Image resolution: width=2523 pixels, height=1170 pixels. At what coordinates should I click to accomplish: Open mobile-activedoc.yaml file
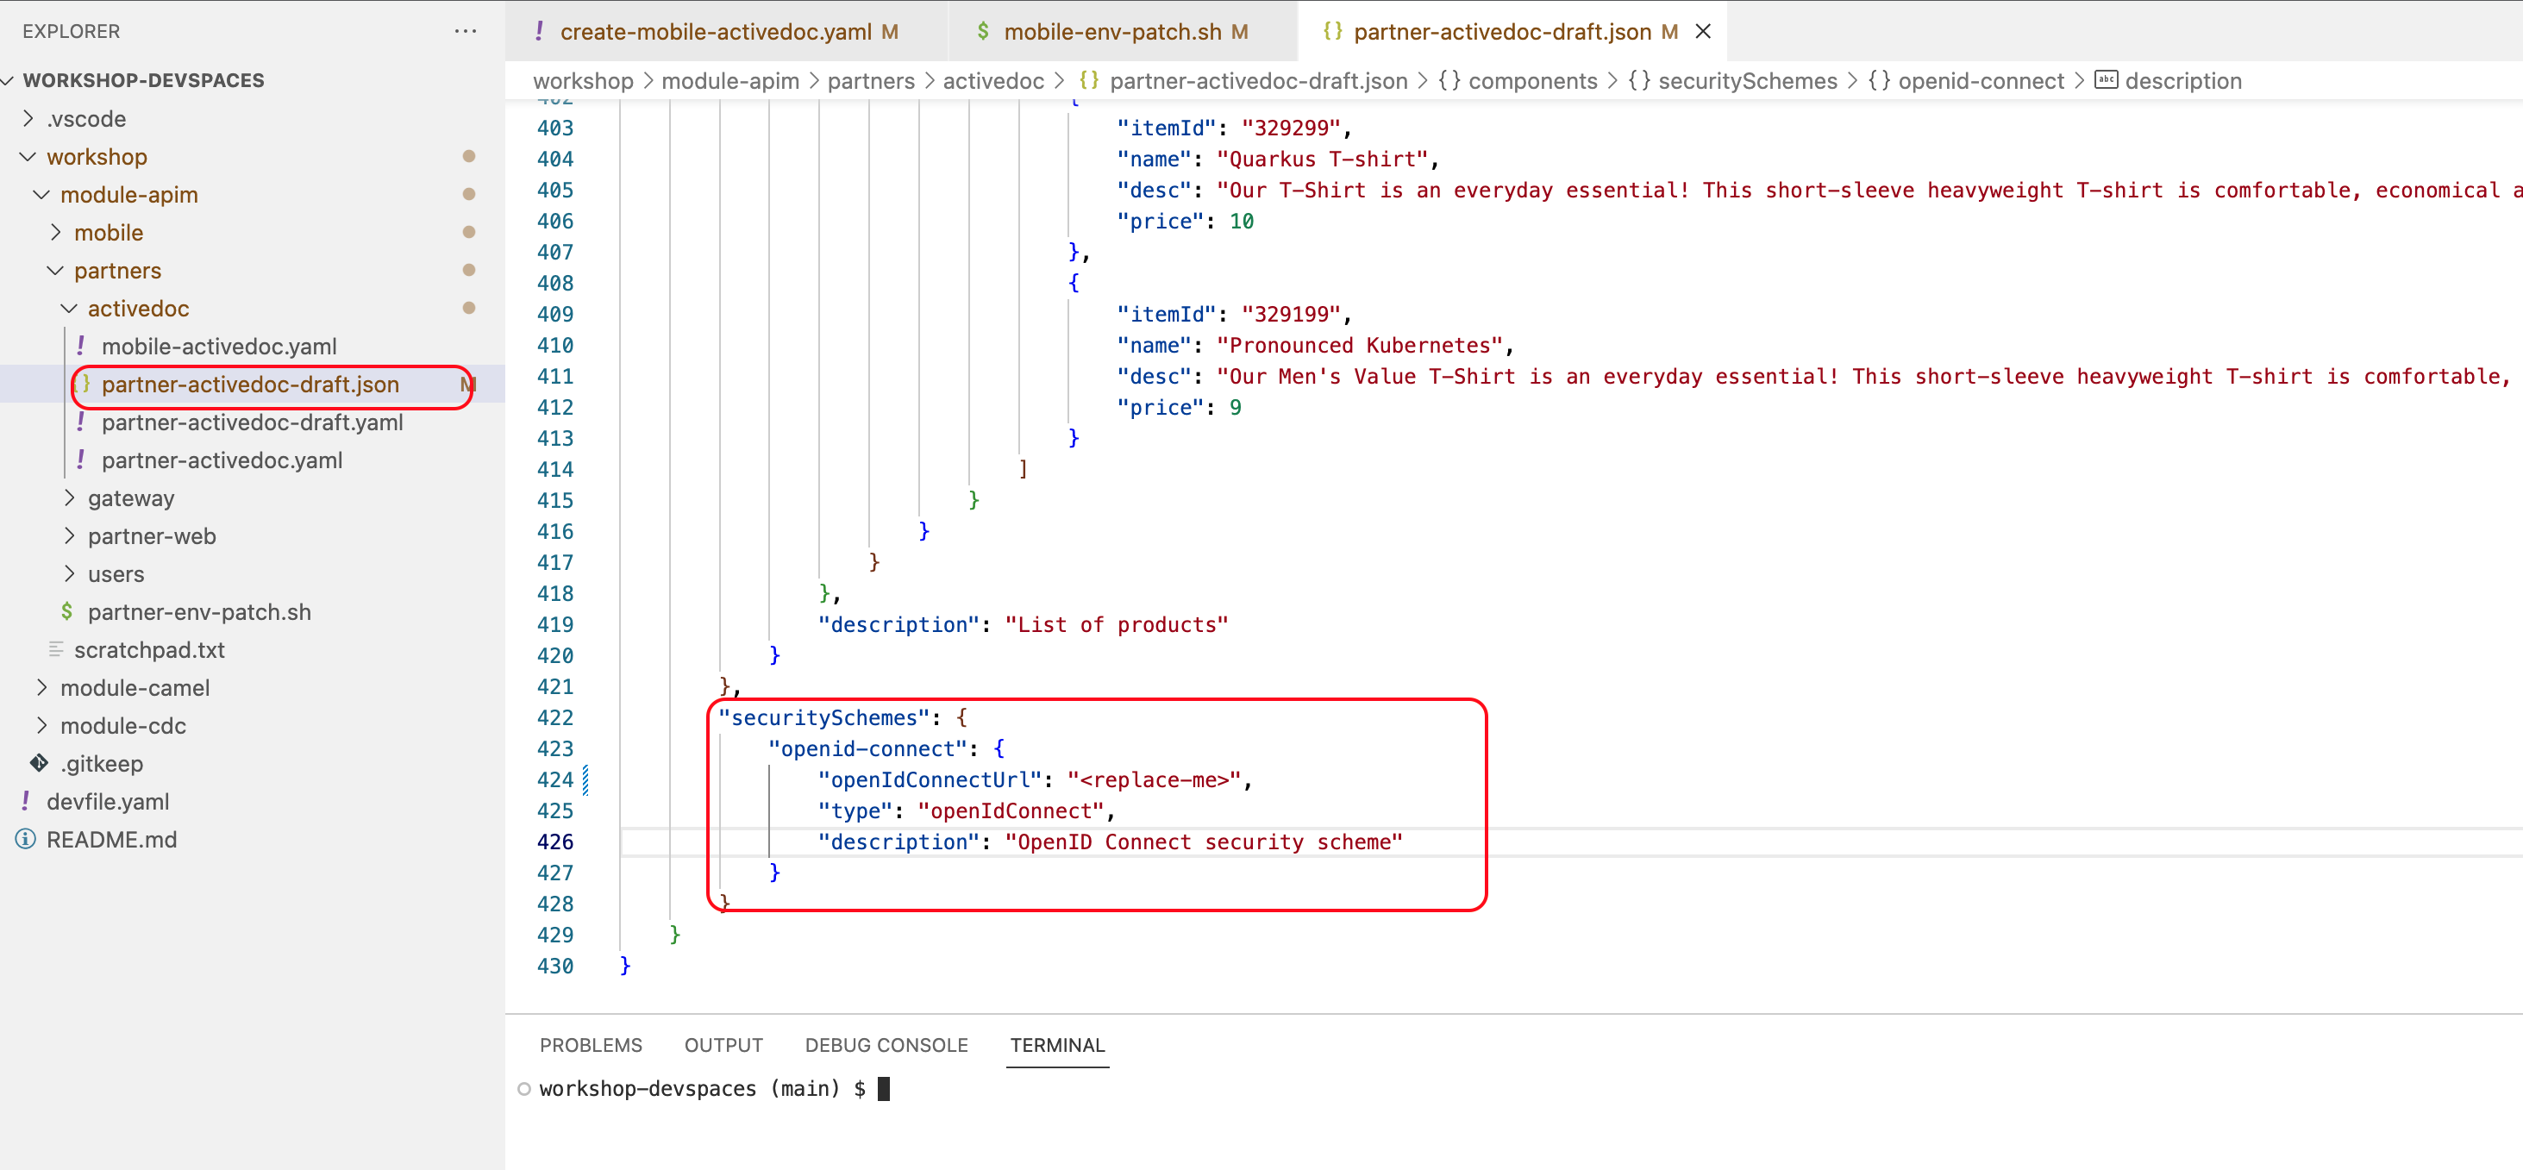click(219, 346)
